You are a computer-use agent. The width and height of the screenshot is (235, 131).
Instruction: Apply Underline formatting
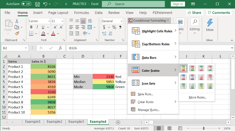43,27
